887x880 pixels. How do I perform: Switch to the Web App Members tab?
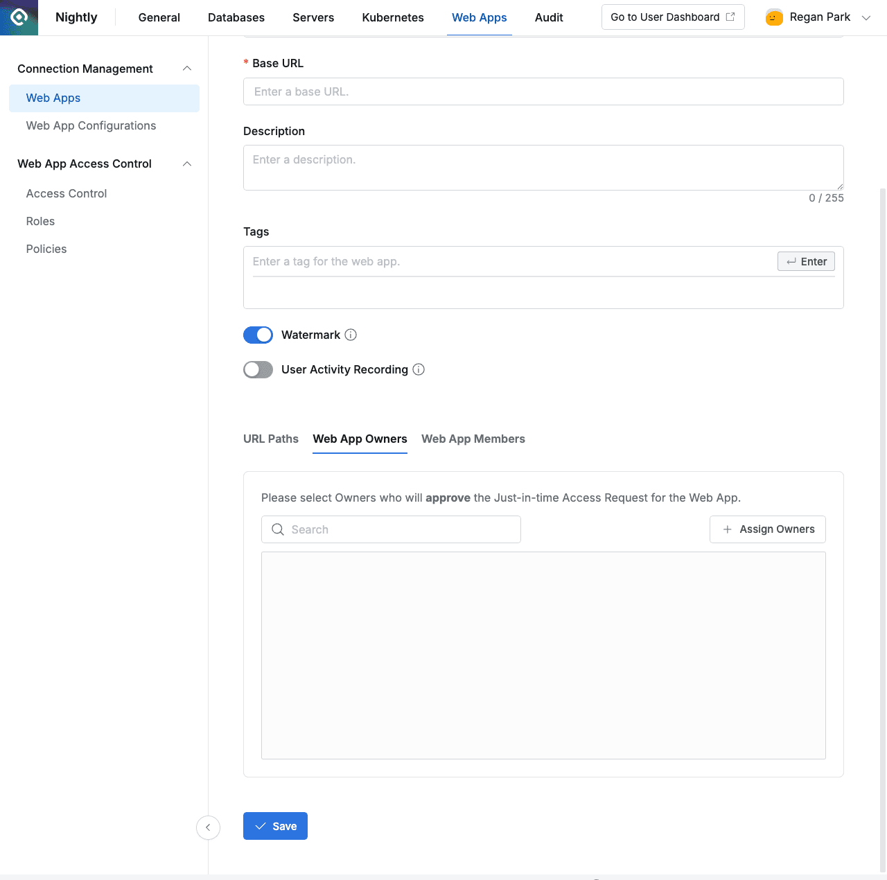pos(473,439)
